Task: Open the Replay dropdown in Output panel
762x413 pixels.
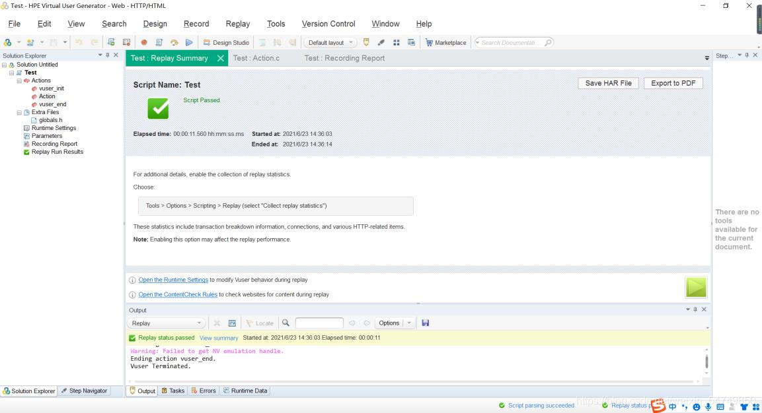Action: click(x=166, y=323)
